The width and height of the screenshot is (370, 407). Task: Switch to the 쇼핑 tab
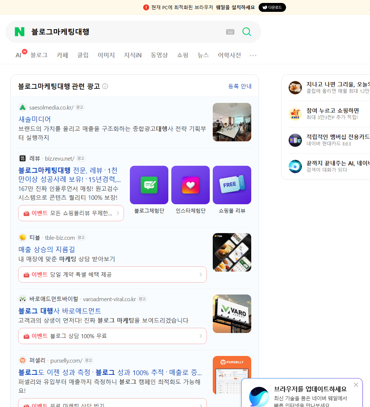182,55
